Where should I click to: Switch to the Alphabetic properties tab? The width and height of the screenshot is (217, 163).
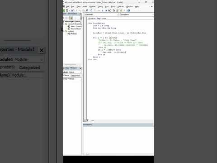66,75
